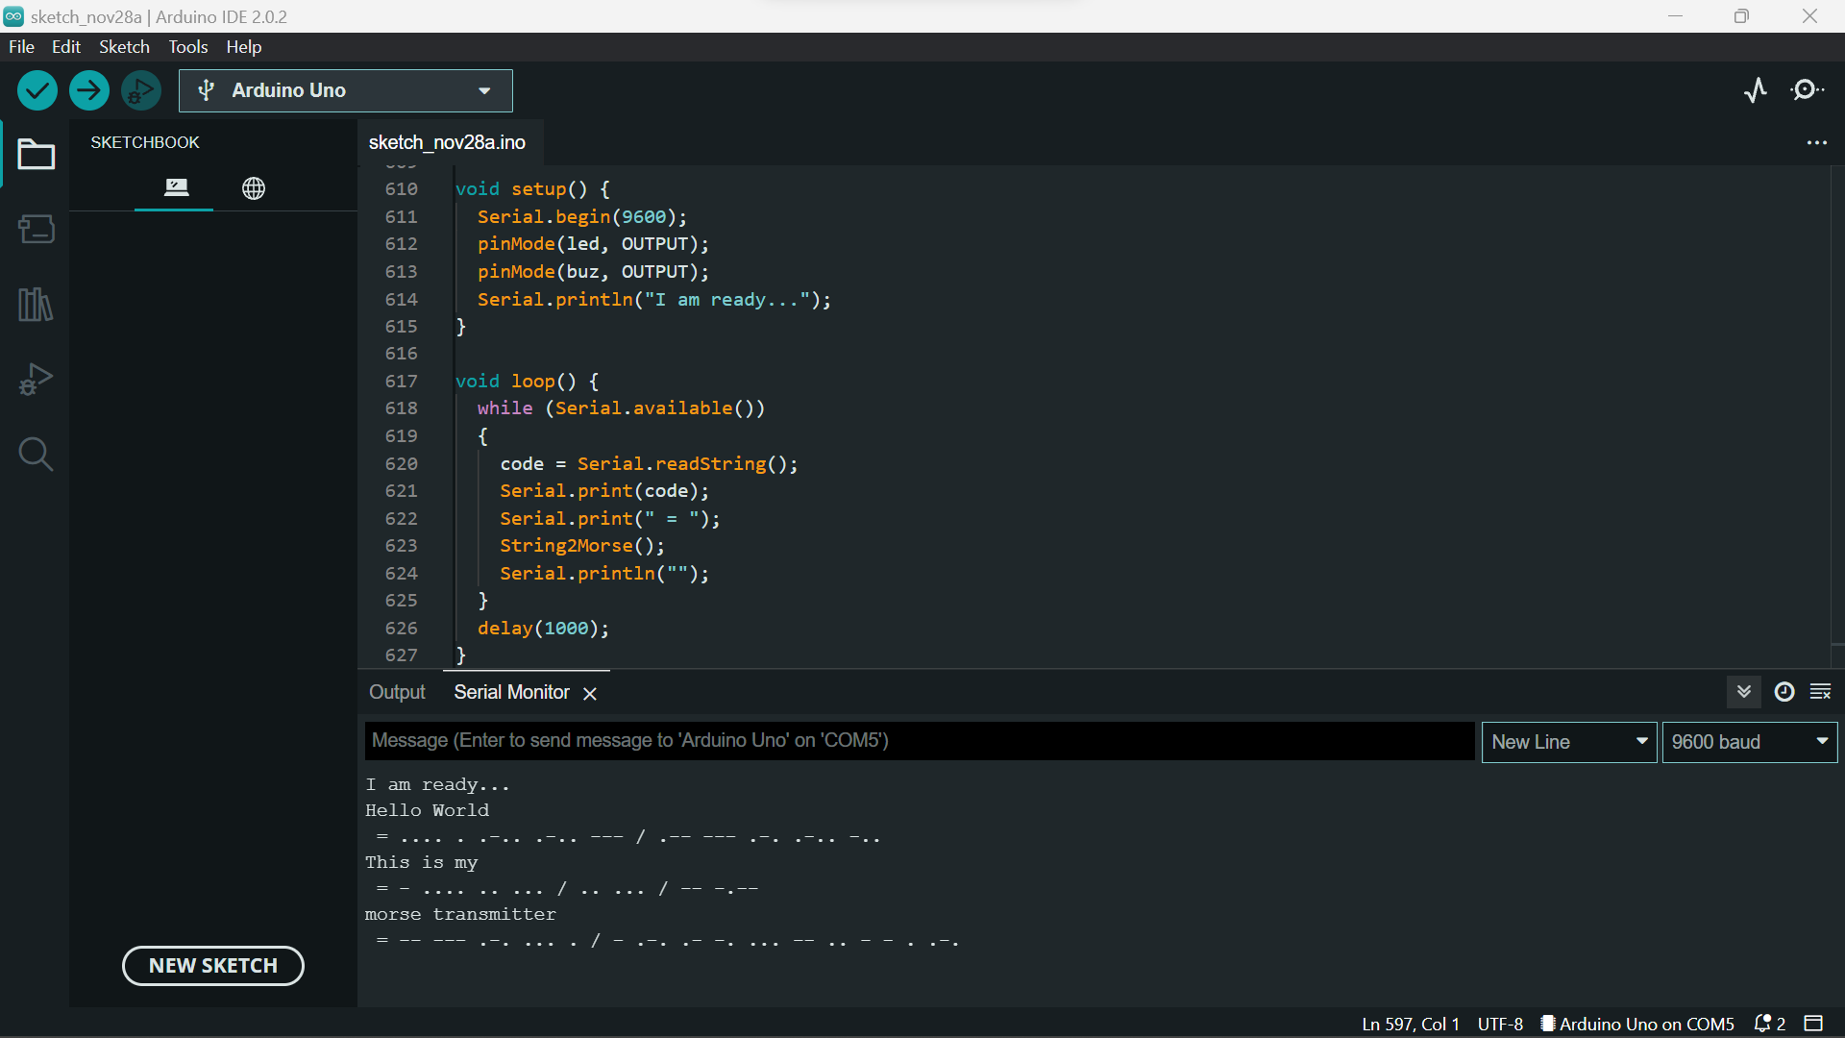The width and height of the screenshot is (1845, 1038).
Task: Open editor more-options ellipsis menu
Action: 1816,142
